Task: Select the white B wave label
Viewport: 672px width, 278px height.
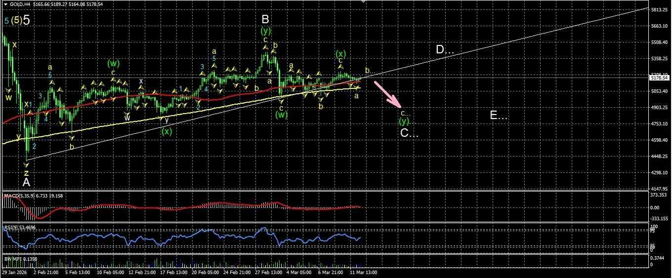Action: point(265,19)
